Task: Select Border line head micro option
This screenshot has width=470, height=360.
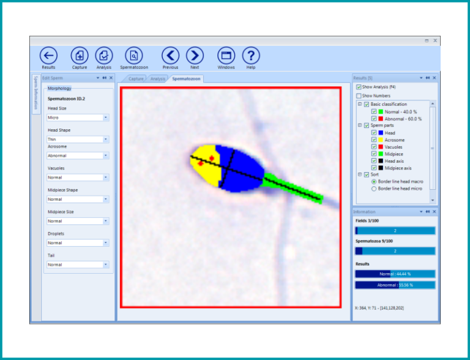Action: (374, 189)
